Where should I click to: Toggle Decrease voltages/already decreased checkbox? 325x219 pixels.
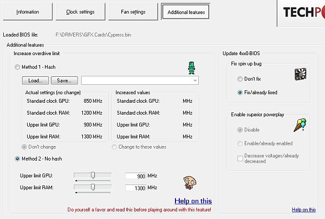(x=240, y=158)
